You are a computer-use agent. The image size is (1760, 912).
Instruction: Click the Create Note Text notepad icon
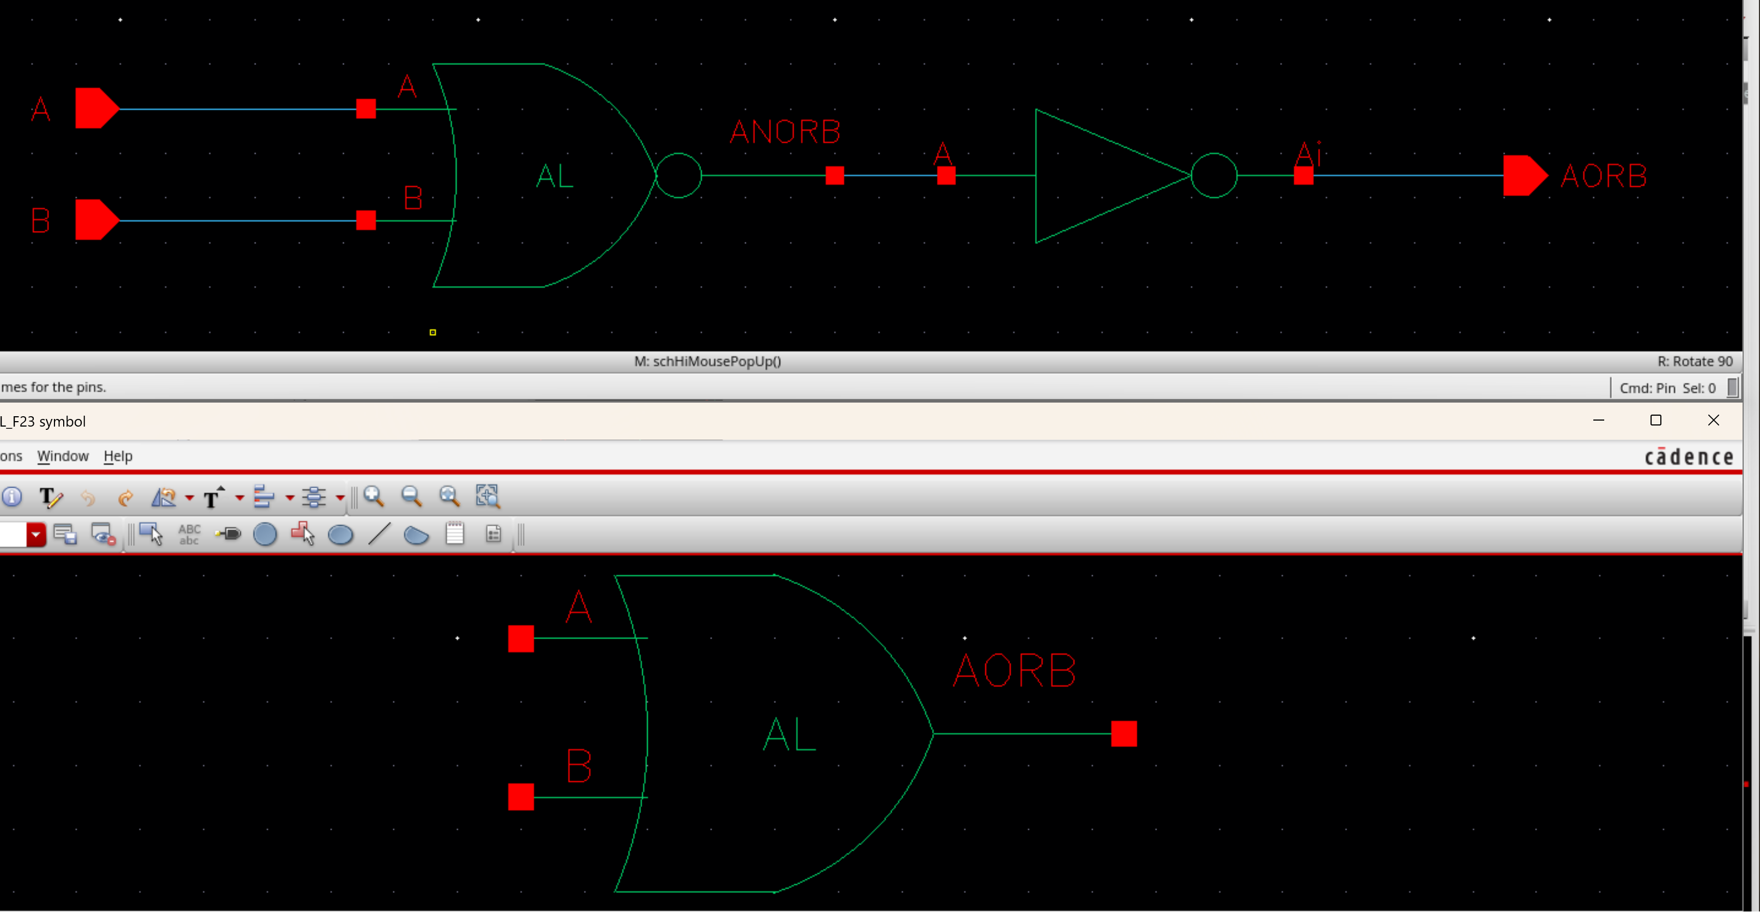pyautogui.click(x=455, y=533)
